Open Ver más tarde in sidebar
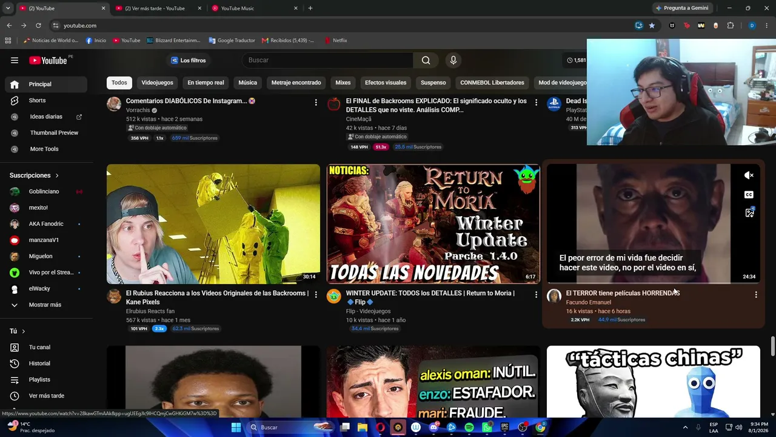The height and width of the screenshot is (437, 776). (x=46, y=396)
